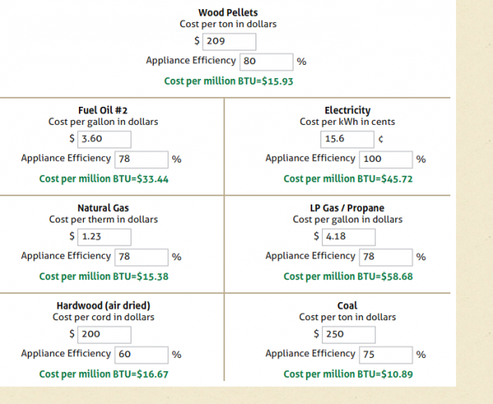Click the Hardwood (air dried) heading
This screenshot has width=493, height=404.
point(104,306)
